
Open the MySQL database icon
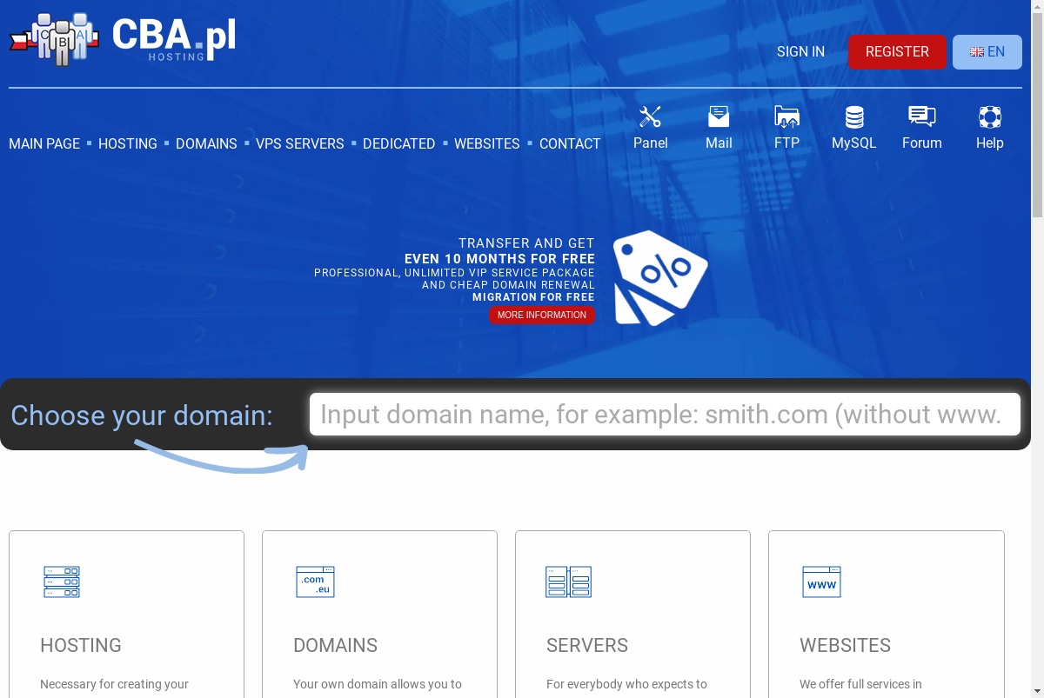[854, 116]
